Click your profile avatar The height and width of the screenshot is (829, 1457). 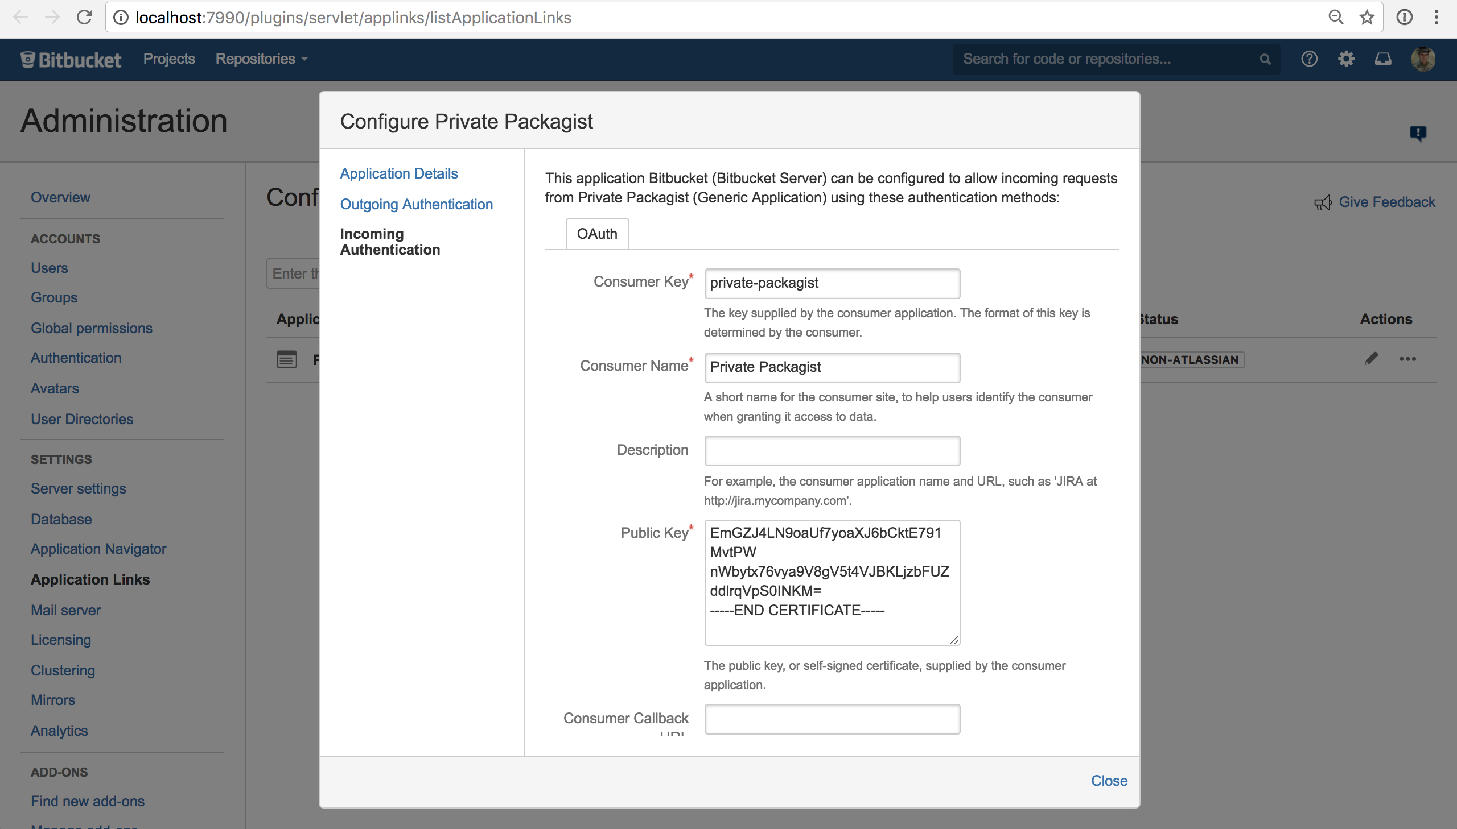click(x=1423, y=59)
